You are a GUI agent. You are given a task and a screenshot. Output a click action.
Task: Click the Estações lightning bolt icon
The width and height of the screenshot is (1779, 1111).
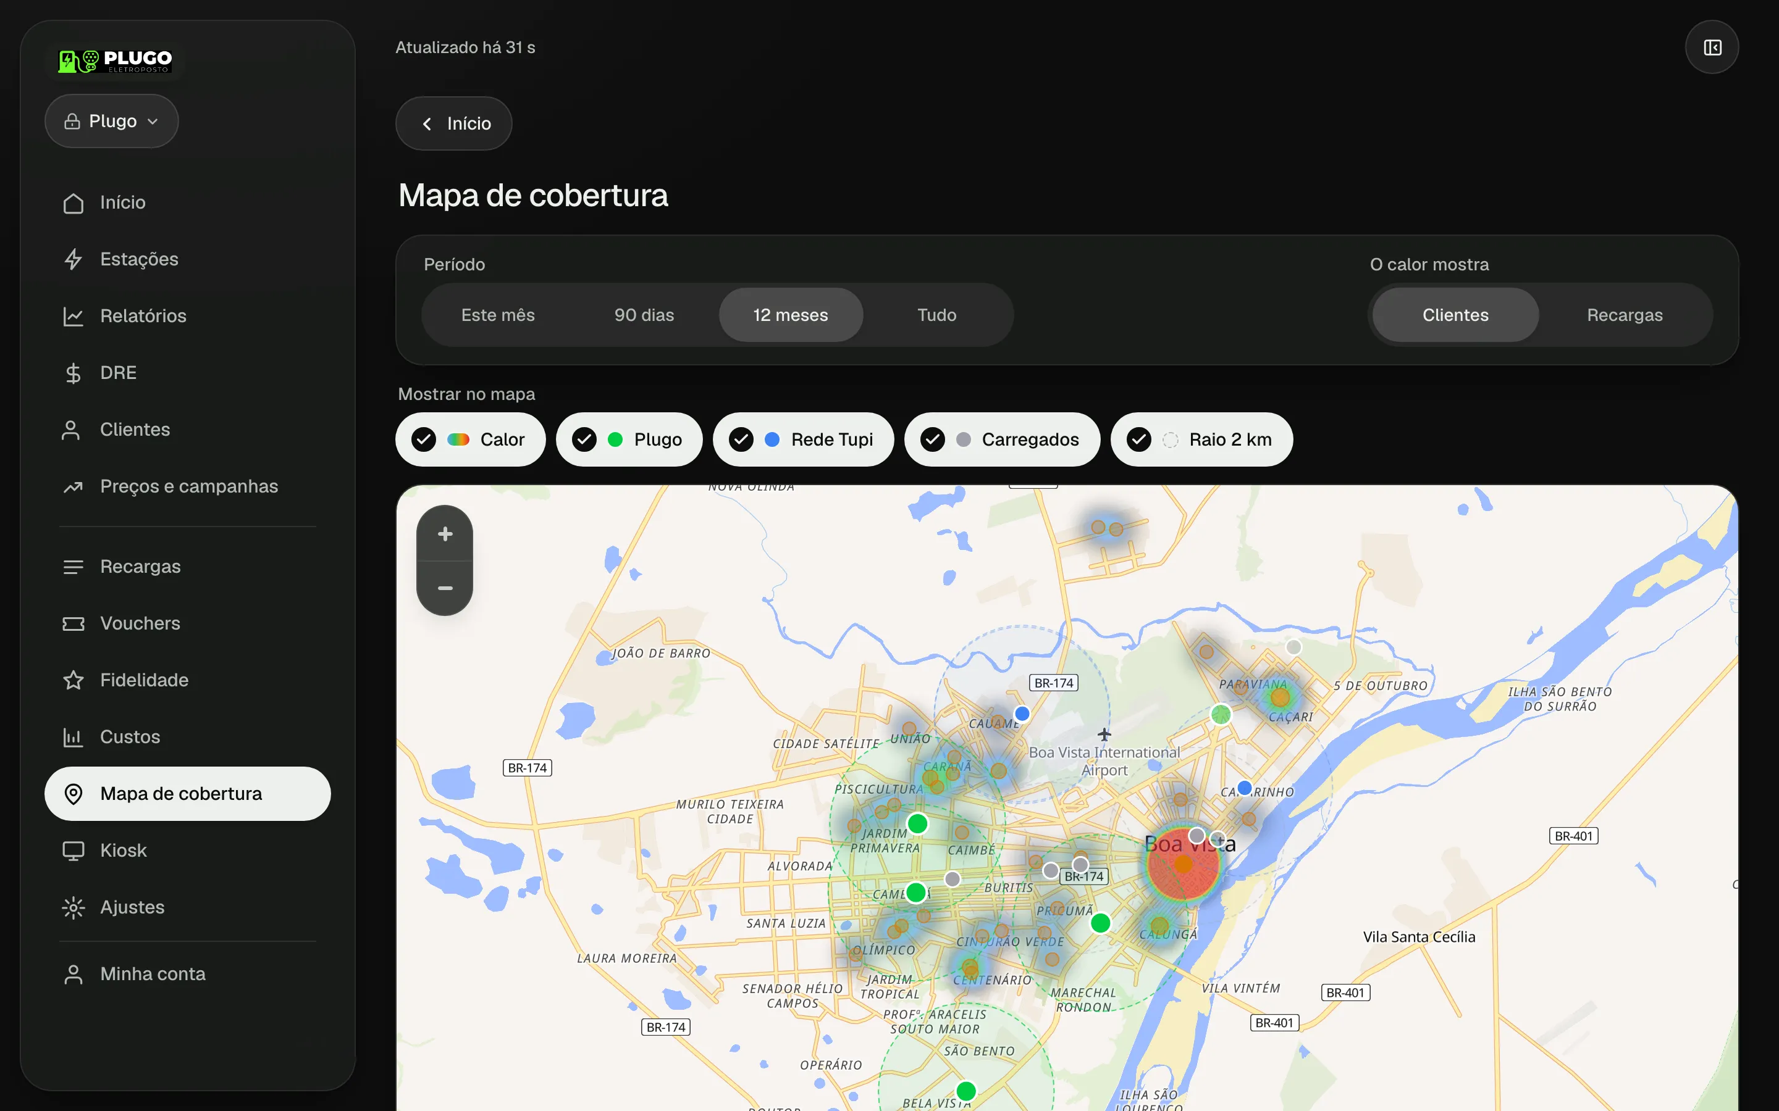pyautogui.click(x=73, y=259)
